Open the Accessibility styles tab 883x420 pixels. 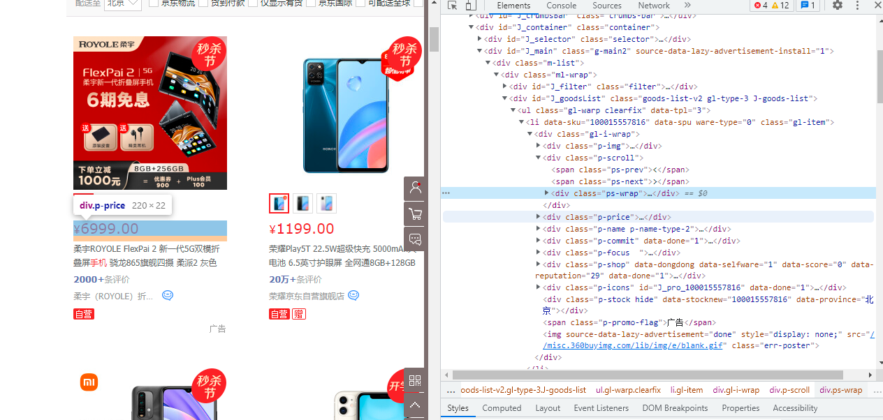coord(795,408)
